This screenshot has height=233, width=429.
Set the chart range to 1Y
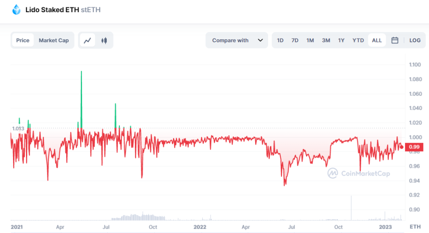coord(341,41)
